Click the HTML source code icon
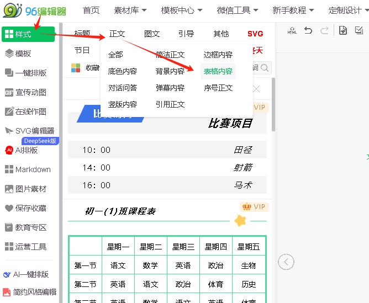 (x=292, y=31)
